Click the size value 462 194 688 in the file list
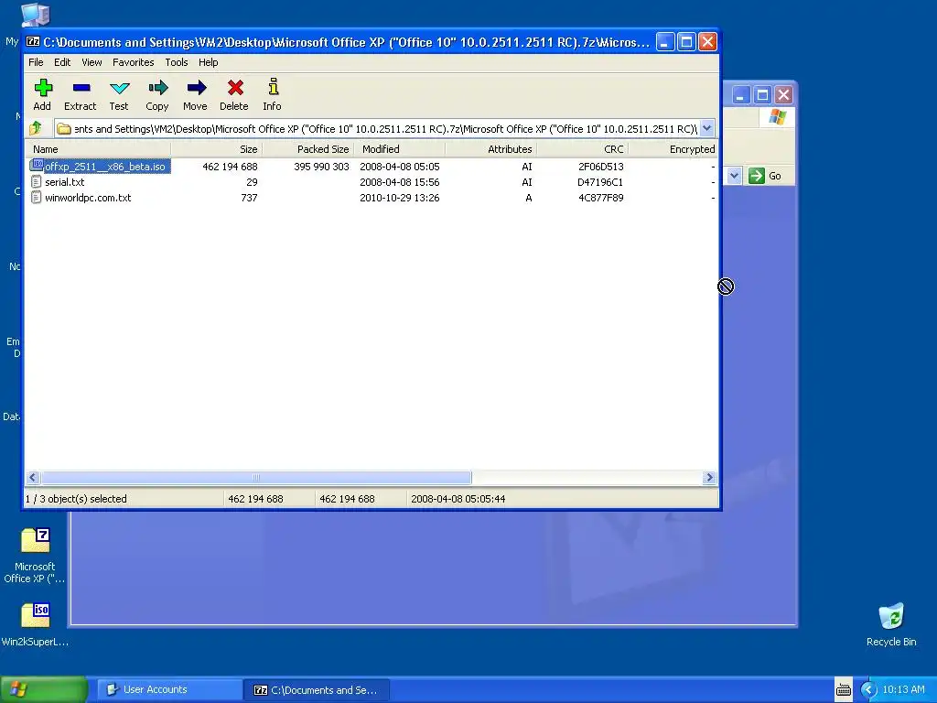 tap(230, 167)
